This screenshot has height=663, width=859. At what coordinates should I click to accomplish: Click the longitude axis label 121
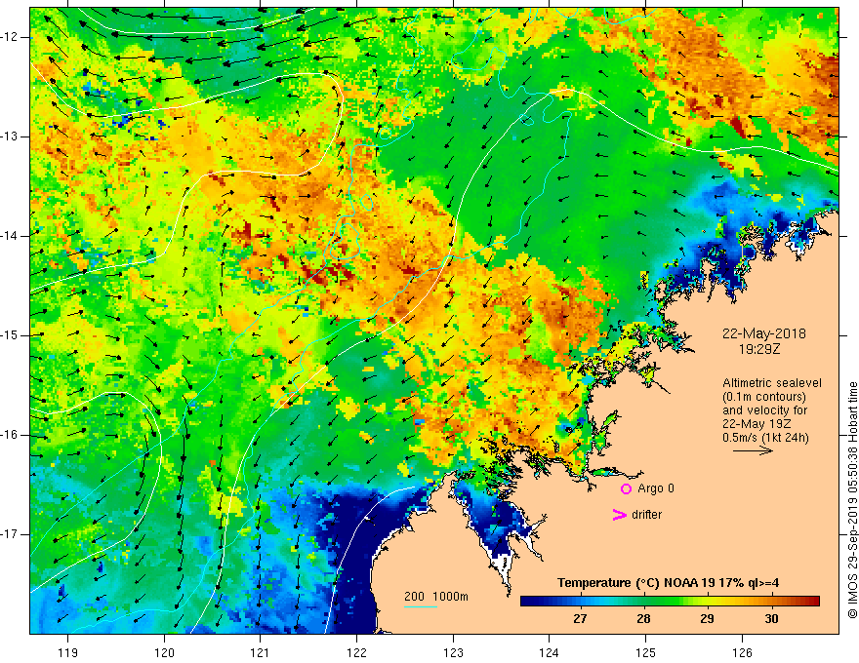(x=260, y=652)
